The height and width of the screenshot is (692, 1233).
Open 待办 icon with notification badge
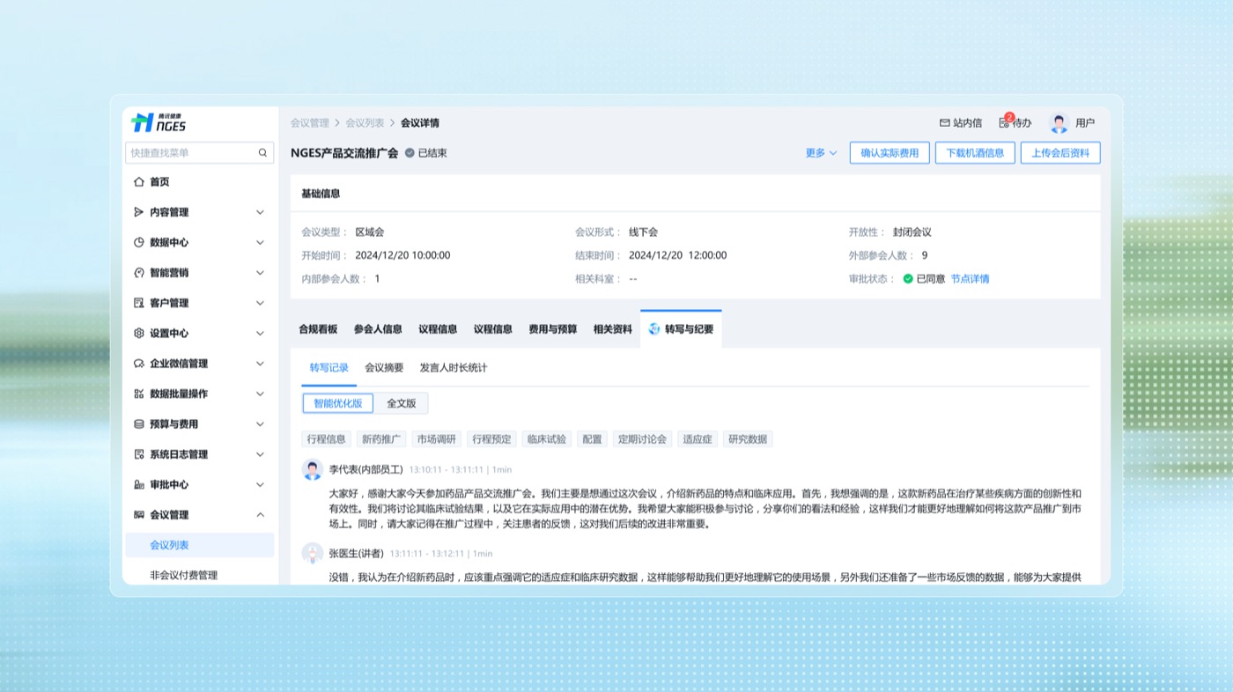tap(1005, 121)
